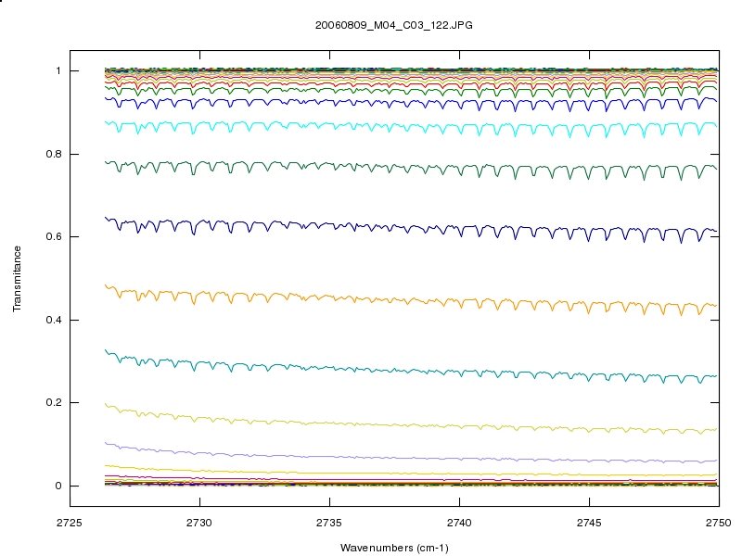Click the x-axis tick label 2730
The width and height of the screenshot is (742, 556).
click(199, 523)
